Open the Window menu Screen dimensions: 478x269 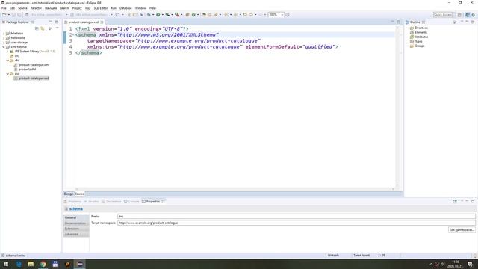coord(140,8)
